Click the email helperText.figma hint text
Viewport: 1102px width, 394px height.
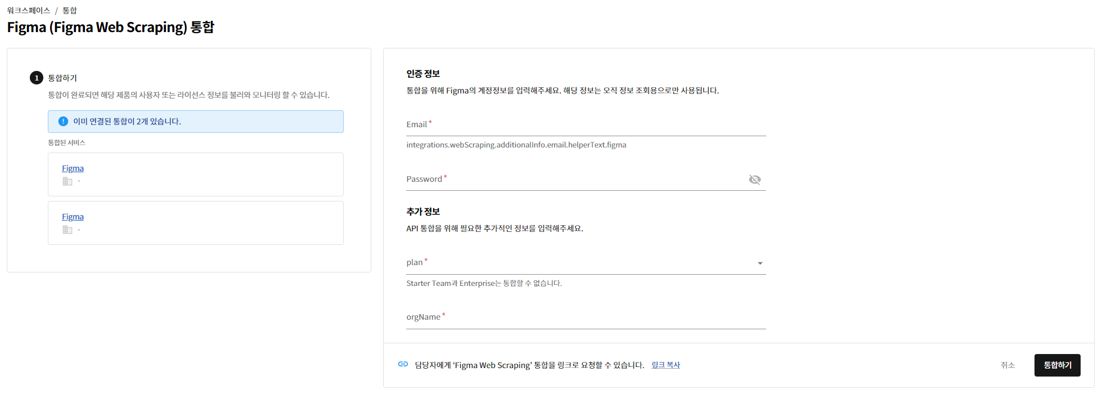516,145
